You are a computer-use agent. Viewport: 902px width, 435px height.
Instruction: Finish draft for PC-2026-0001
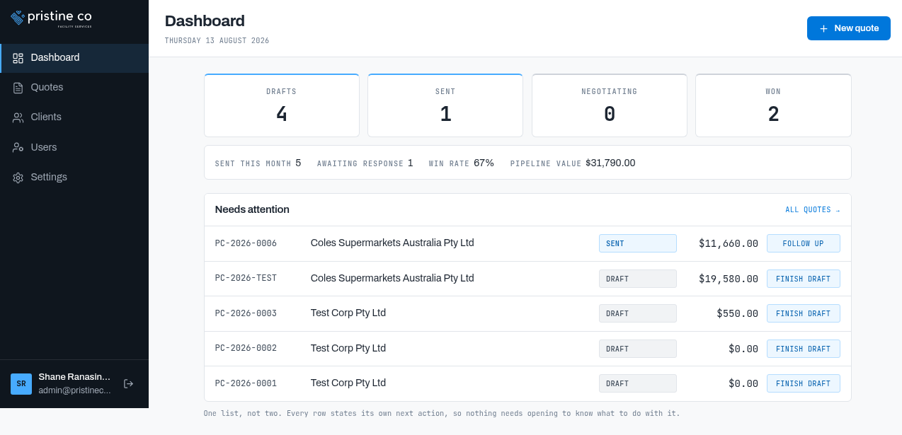click(x=804, y=383)
